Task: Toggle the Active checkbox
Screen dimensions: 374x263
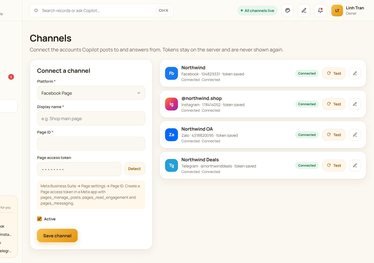Action: click(x=39, y=219)
